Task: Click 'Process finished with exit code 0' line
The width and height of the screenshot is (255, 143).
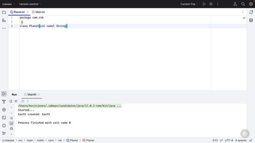Action: pos(44,123)
